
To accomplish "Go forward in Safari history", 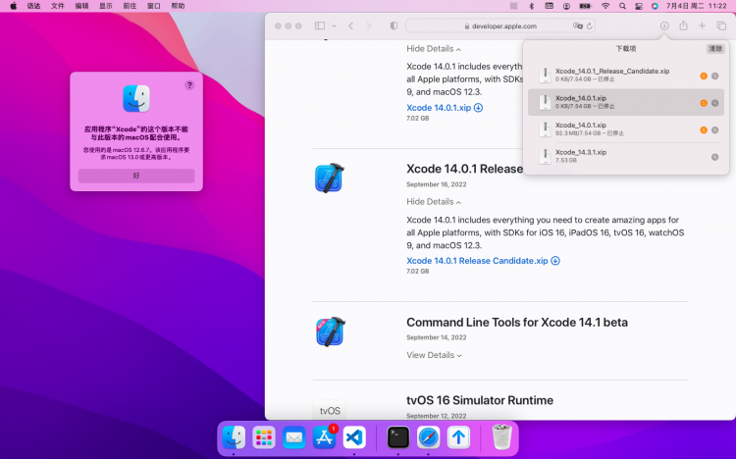I will (x=368, y=25).
